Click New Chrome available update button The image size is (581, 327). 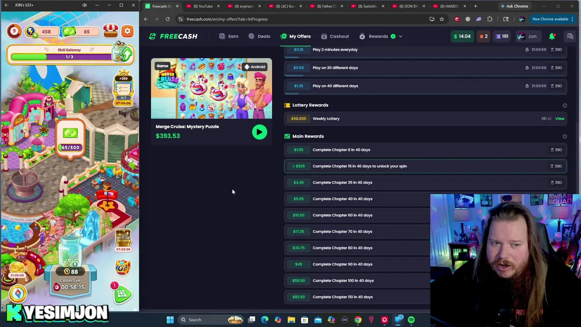coord(552,19)
